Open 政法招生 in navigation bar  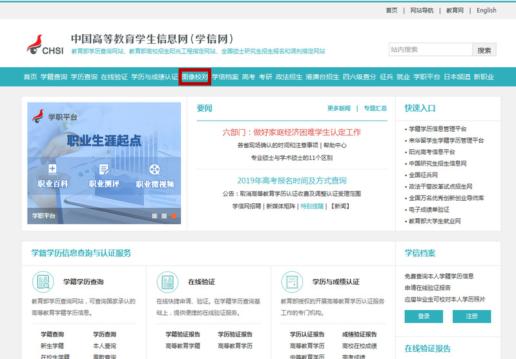tap(289, 77)
